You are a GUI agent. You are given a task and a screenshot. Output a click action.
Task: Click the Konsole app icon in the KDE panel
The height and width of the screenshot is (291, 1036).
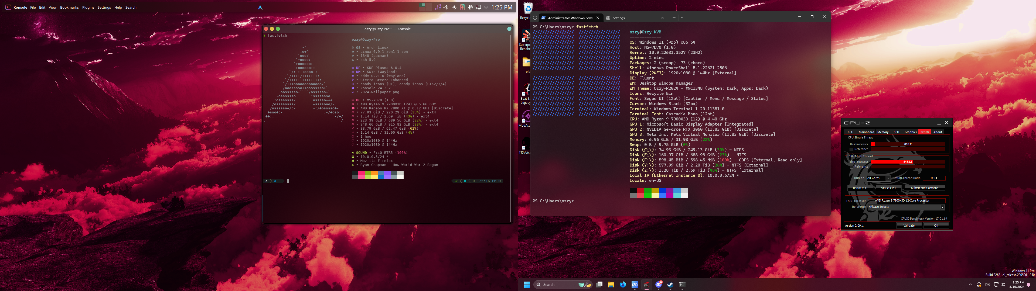(8, 7)
